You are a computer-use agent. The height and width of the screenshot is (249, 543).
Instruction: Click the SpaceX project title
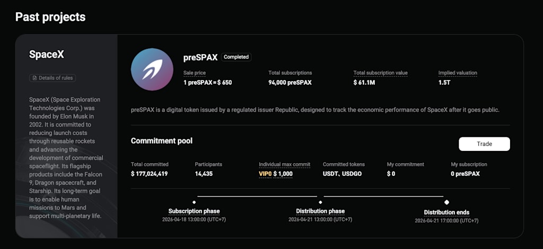[x=47, y=54]
